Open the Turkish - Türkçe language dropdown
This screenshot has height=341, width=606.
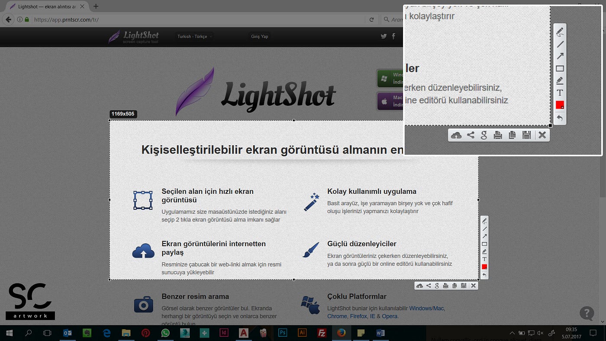[193, 36]
